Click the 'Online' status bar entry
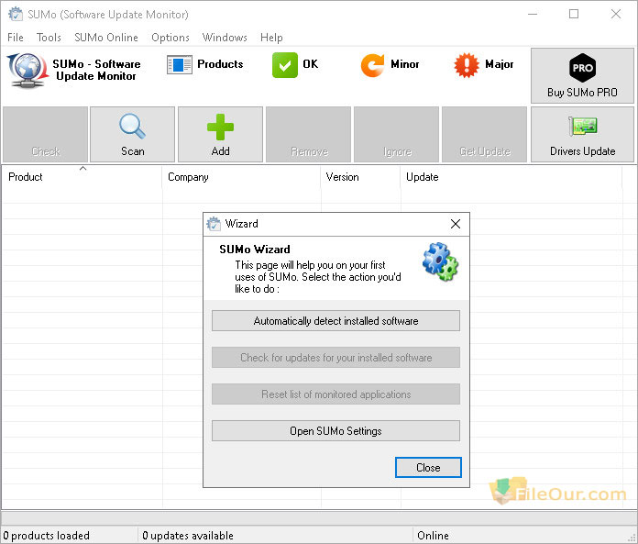The image size is (638, 544). (x=433, y=536)
